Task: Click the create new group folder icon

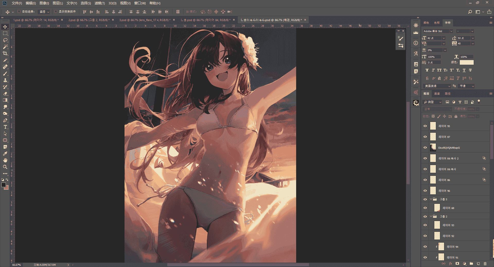Action: (x=471, y=264)
